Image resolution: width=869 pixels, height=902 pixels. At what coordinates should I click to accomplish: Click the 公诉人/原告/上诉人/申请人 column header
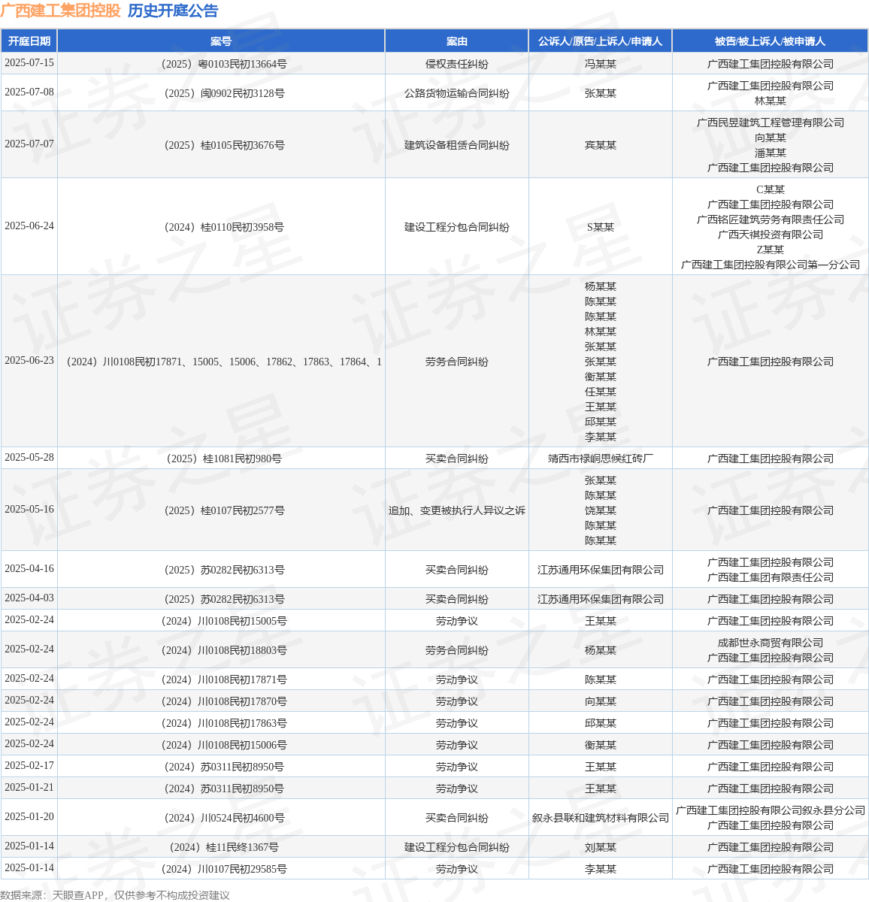click(601, 41)
